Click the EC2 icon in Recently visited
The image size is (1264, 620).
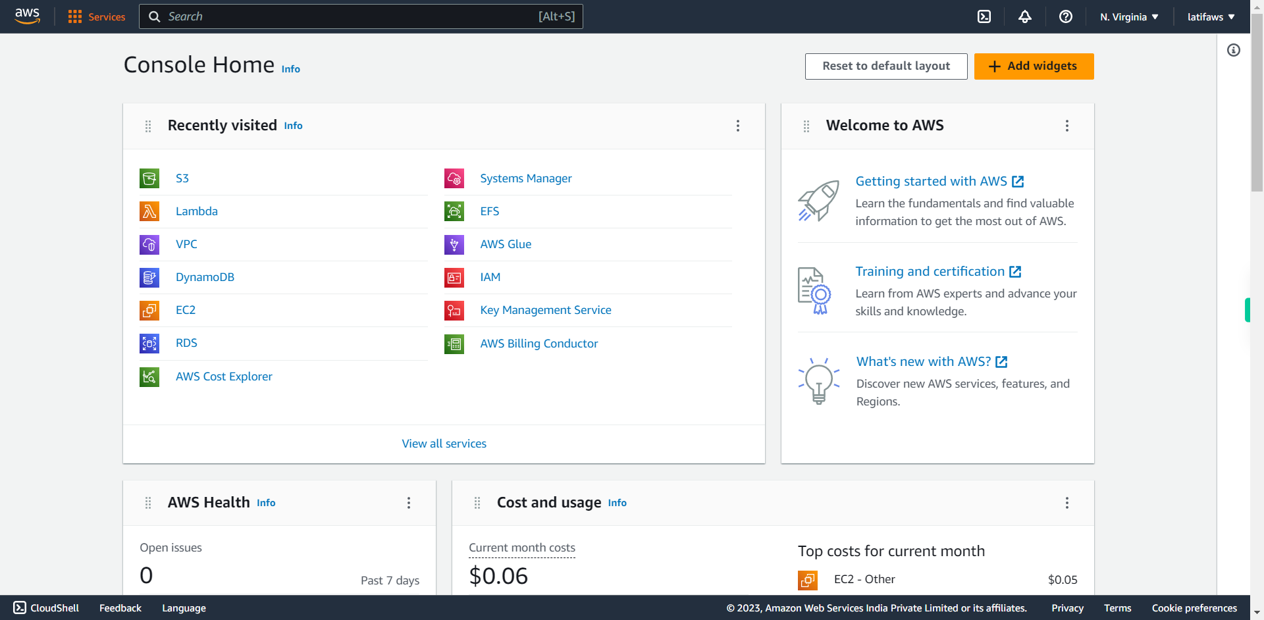[149, 310]
